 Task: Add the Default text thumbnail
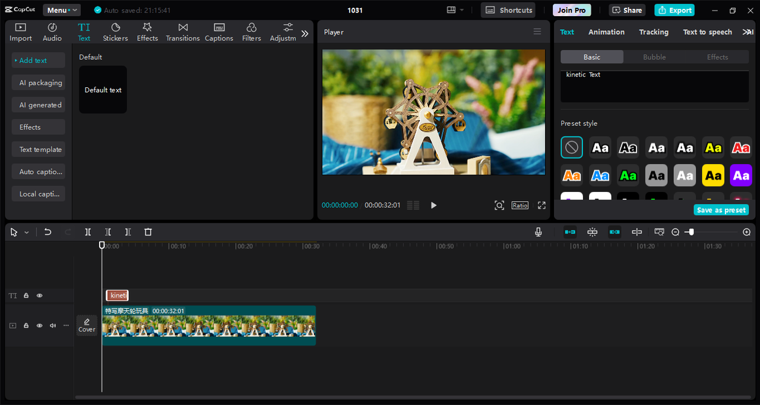(x=103, y=90)
